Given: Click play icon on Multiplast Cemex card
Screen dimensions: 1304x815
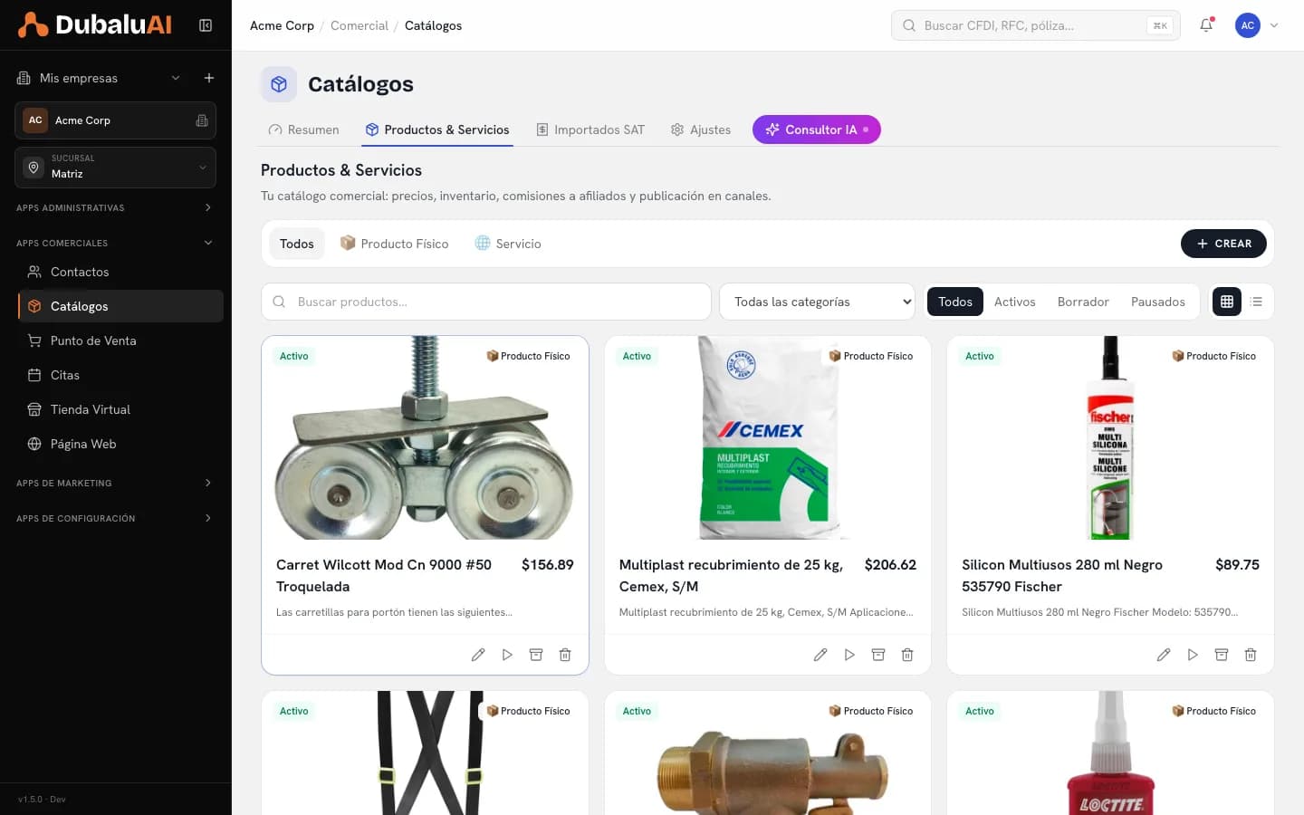Looking at the screenshot, I should [x=849, y=655].
